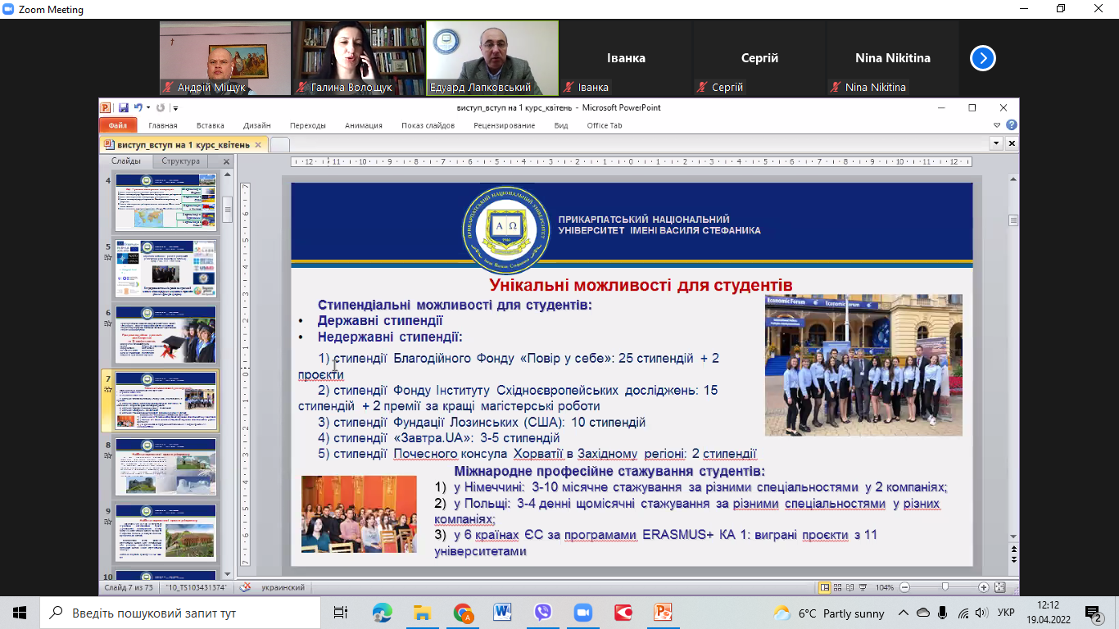
Task: Open the PowerPoint Help question mark icon
Action: (x=1012, y=125)
